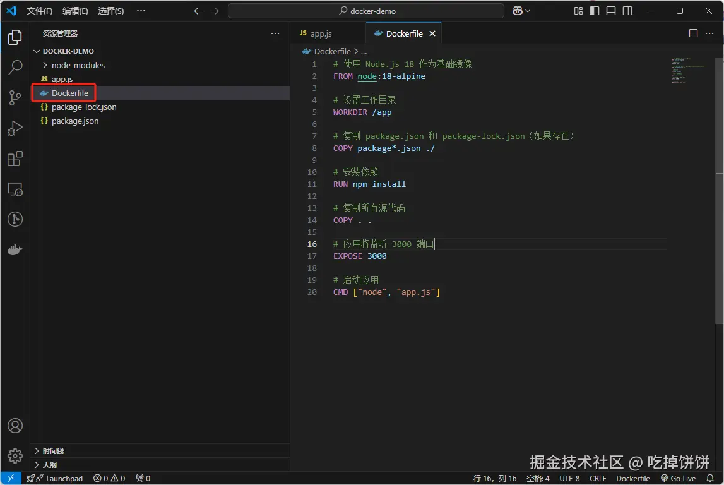Open the Docker view in activity bar
This screenshot has height=485, width=724.
[15, 250]
